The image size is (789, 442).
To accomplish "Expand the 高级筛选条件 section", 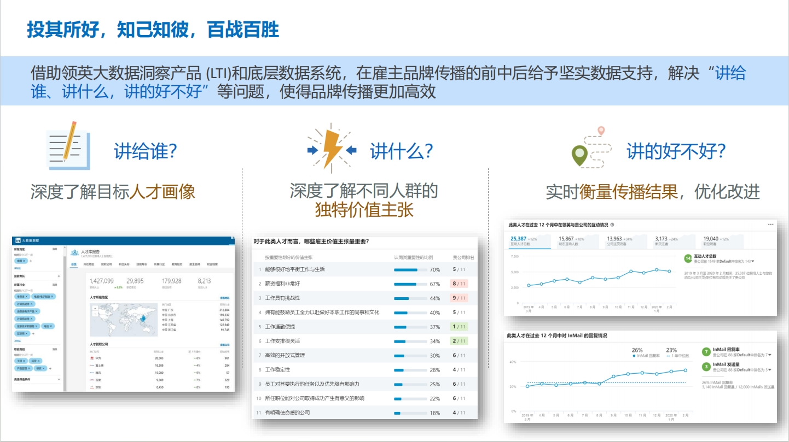I will [59, 379].
